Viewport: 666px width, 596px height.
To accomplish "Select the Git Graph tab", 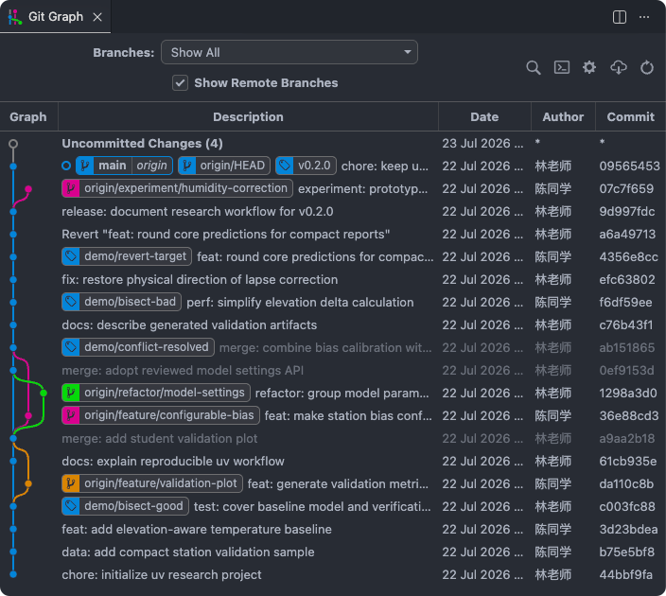I will 55,17.
